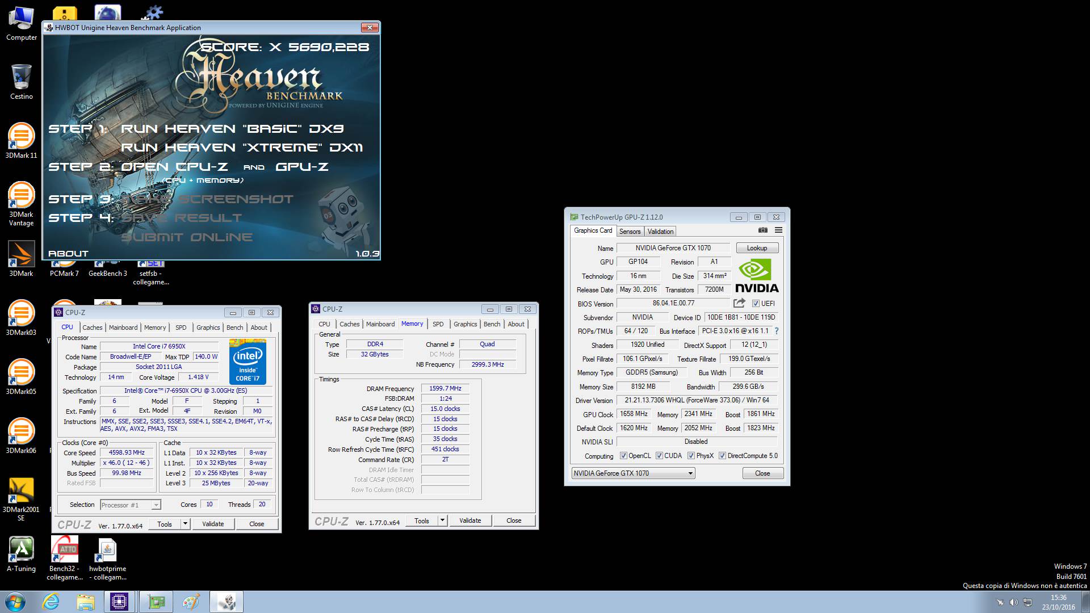Open the Cestino recycle bin icon
Screen dimensions: 1090x613
point(21,82)
